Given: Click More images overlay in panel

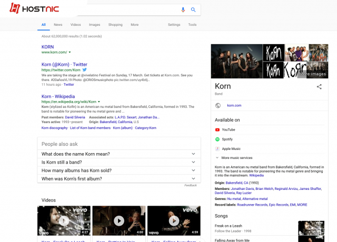Looking at the screenshot, I should pyautogui.click(x=312, y=74).
